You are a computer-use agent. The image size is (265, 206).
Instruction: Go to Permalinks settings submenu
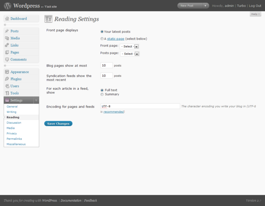pos(14,139)
